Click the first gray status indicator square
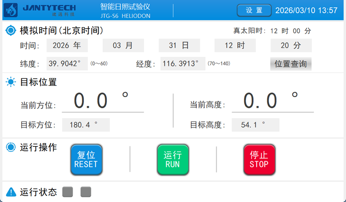This screenshot has height=202, width=346. 67,192
